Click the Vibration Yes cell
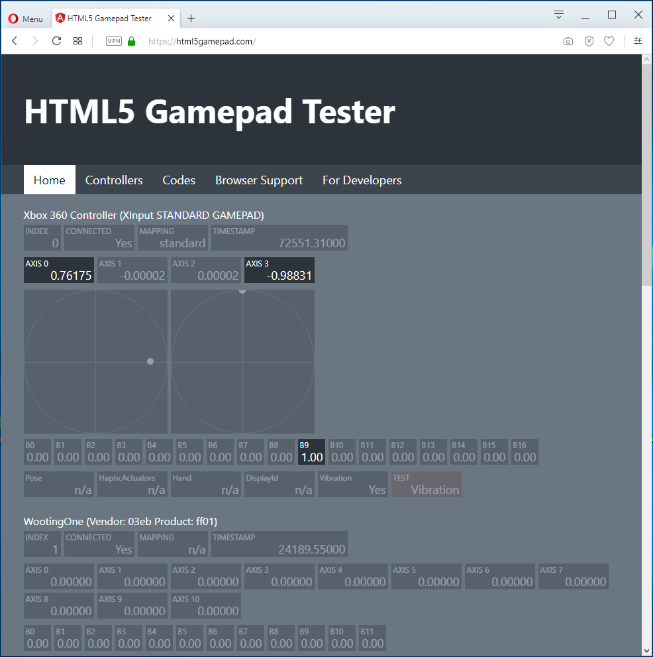Screen dimensions: 653x657 (353, 485)
